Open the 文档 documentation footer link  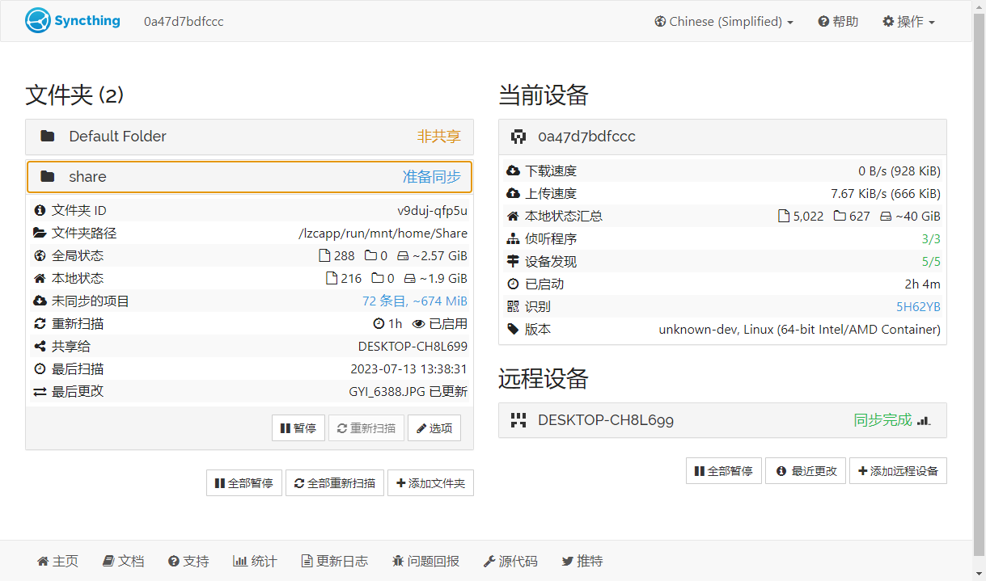tap(124, 561)
